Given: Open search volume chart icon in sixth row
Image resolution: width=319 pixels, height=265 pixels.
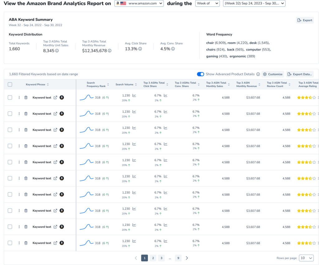Looking at the screenshot, I should [134, 176].
